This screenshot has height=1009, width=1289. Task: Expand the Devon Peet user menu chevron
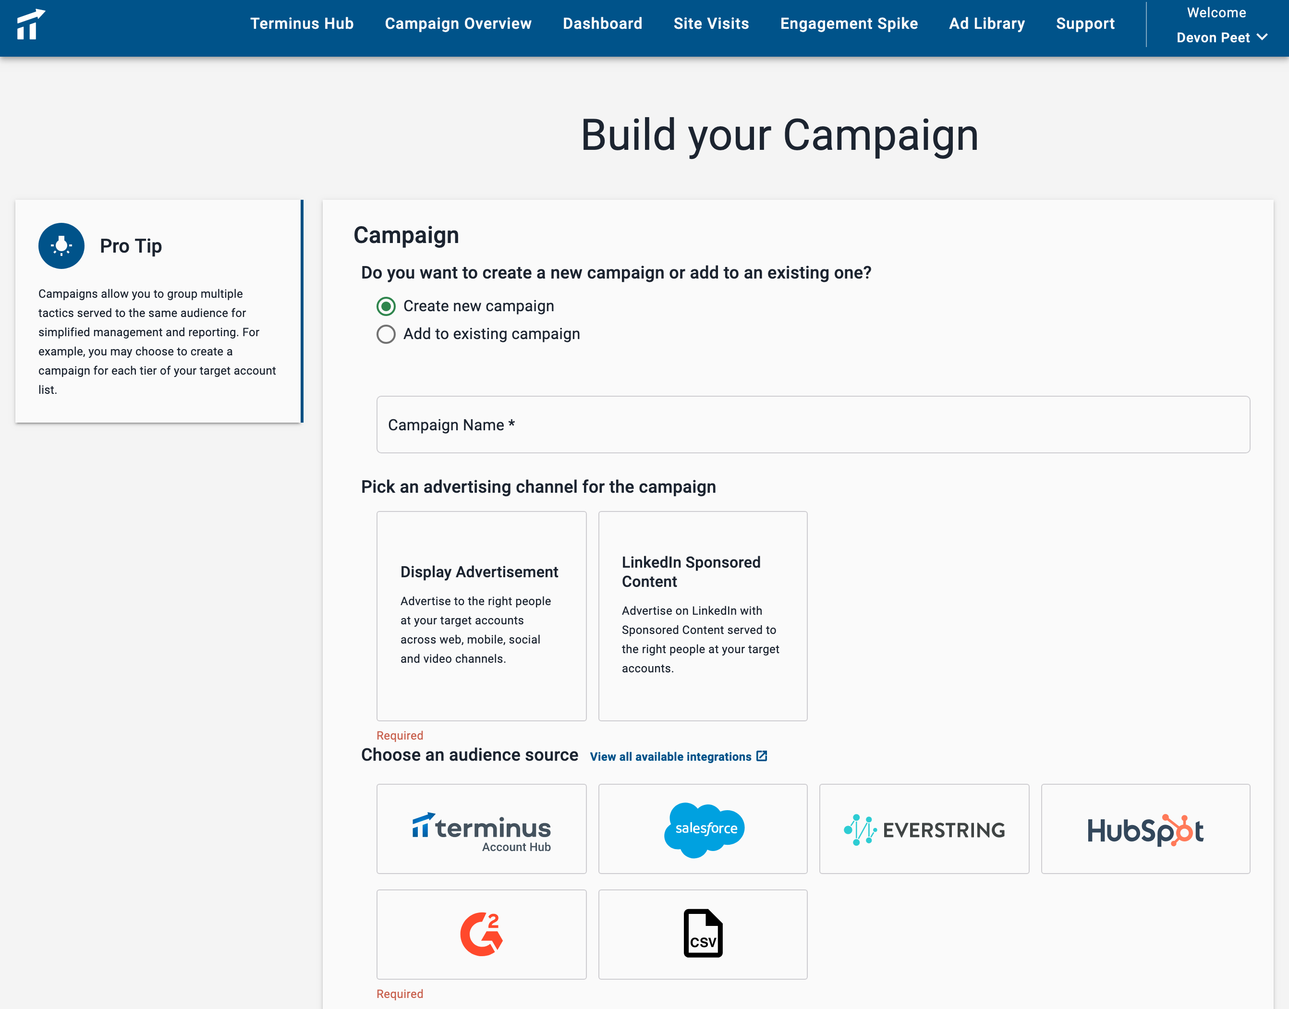1263,37
